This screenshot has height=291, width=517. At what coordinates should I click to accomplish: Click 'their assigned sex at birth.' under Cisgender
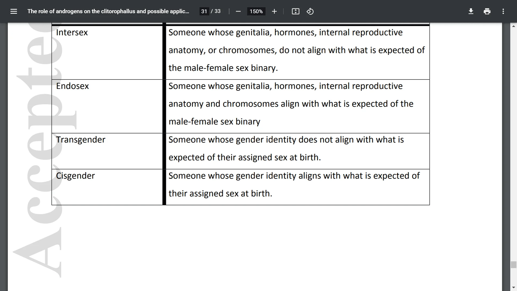click(220, 193)
